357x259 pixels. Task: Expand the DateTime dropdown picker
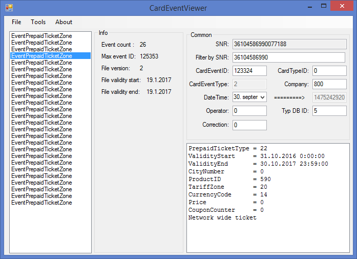point(262,97)
